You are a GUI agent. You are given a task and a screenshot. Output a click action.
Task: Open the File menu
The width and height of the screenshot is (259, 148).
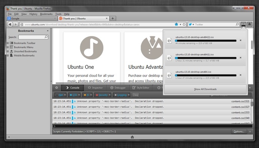point(10,14)
